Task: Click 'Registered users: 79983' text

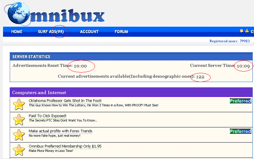Action: pos(229,41)
